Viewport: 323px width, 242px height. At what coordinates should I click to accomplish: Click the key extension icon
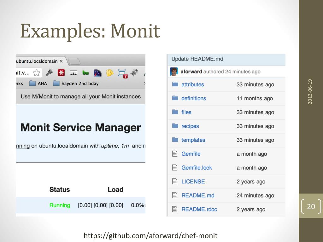click(x=49, y=73)
